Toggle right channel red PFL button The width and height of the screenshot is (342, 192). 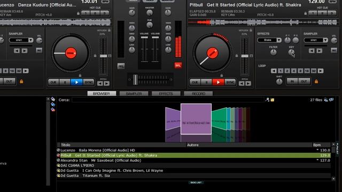coord(178,66)
